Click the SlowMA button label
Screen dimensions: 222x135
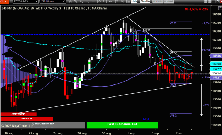145,1
